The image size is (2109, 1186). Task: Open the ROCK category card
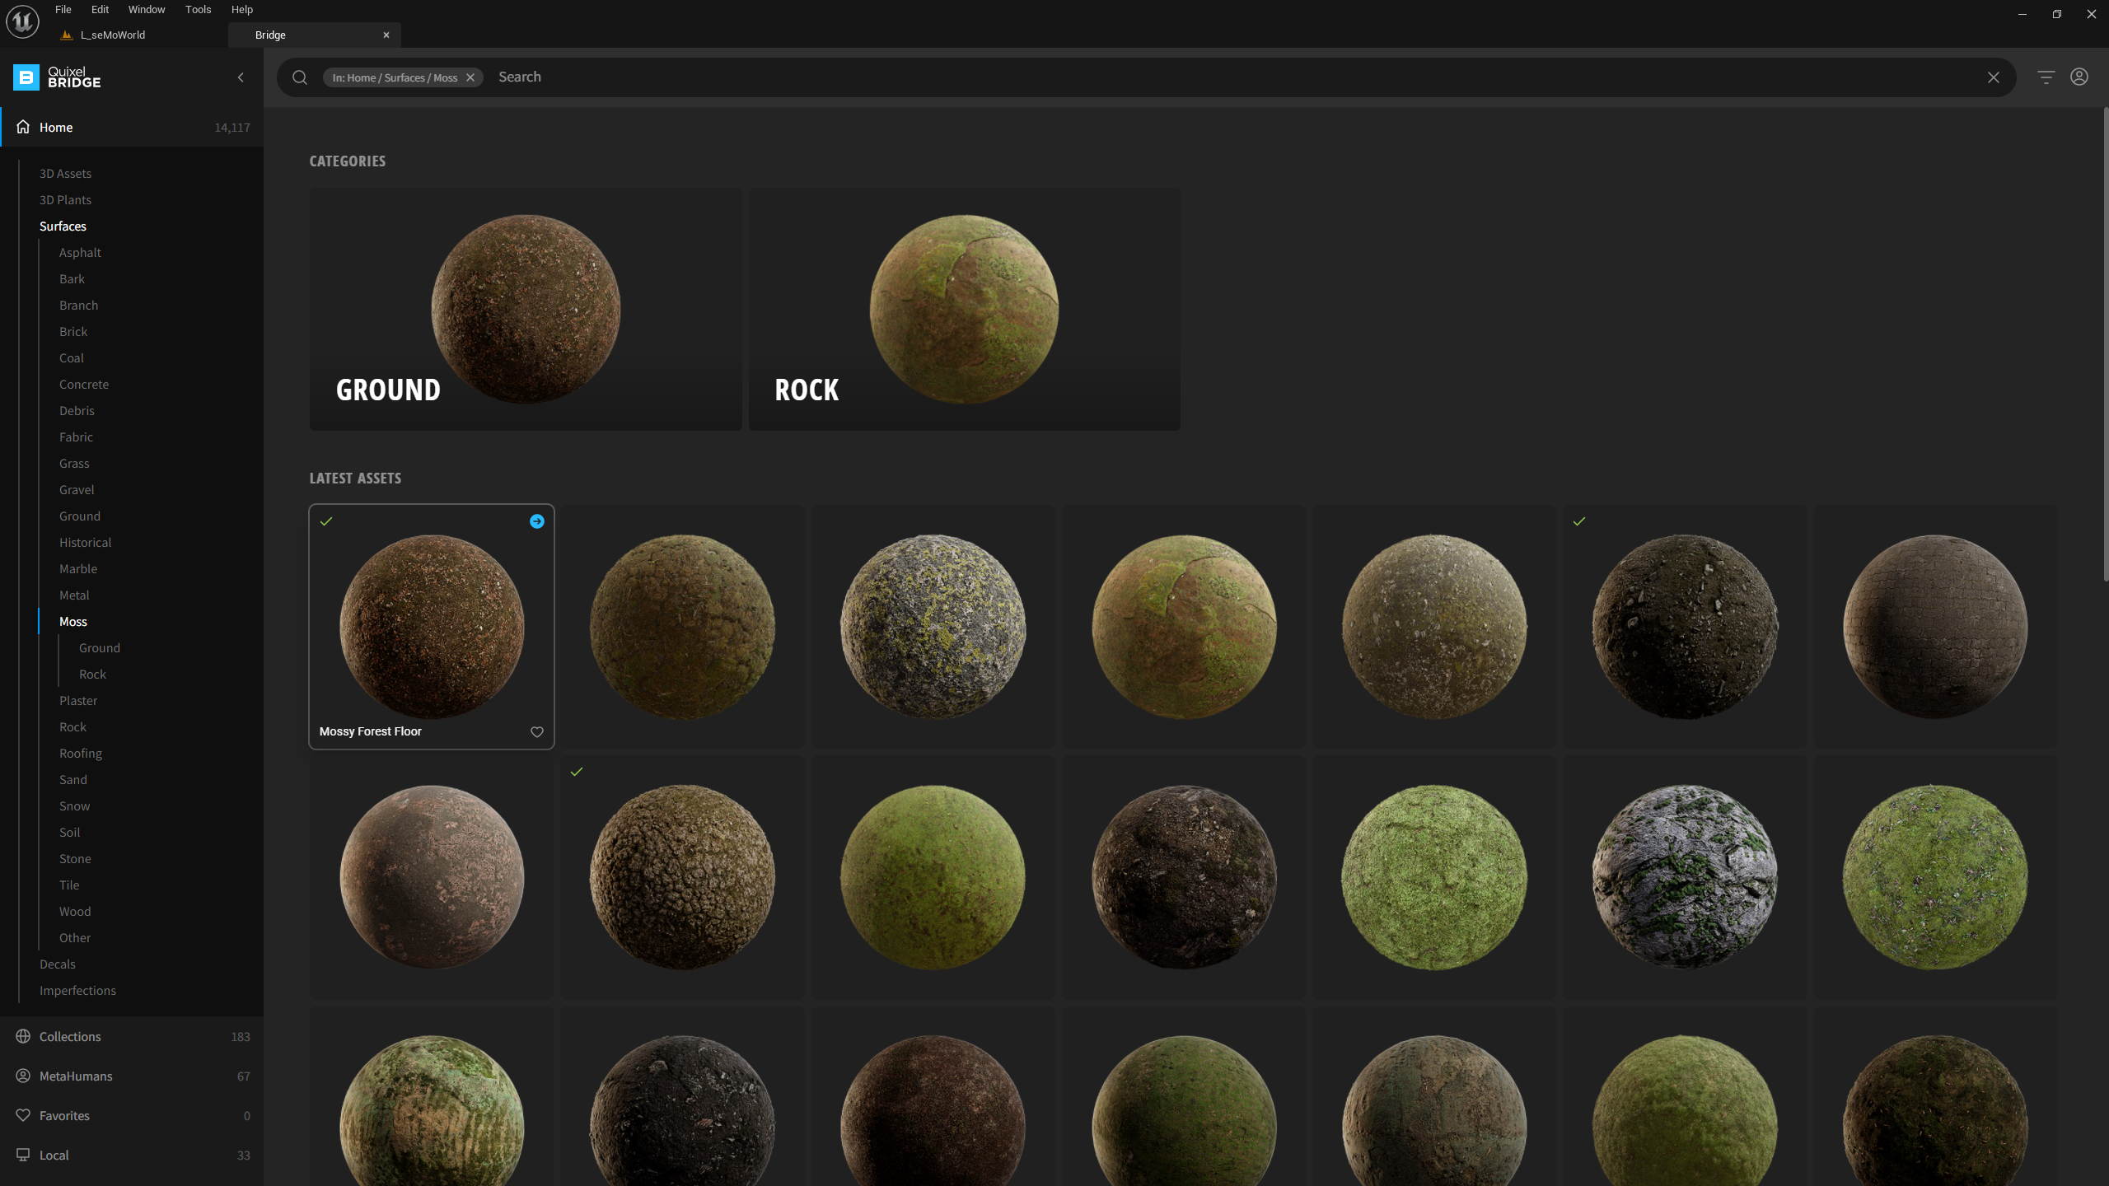click(x=964, y=309)
